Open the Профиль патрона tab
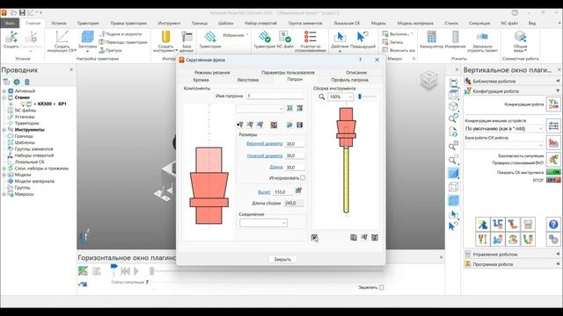Screen dimensions: 563x316 pyautogui.click(x=349, y=80)
